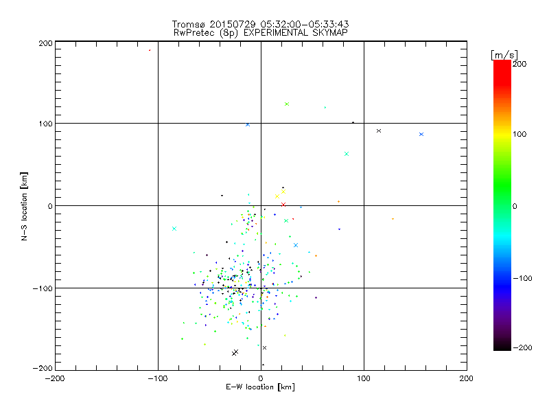The height and width of the screenshot is (412, 549).
Task: Click the title 'Tromsø 20150729 05:32:00-05:33:43'
Action: coord(260,24)
